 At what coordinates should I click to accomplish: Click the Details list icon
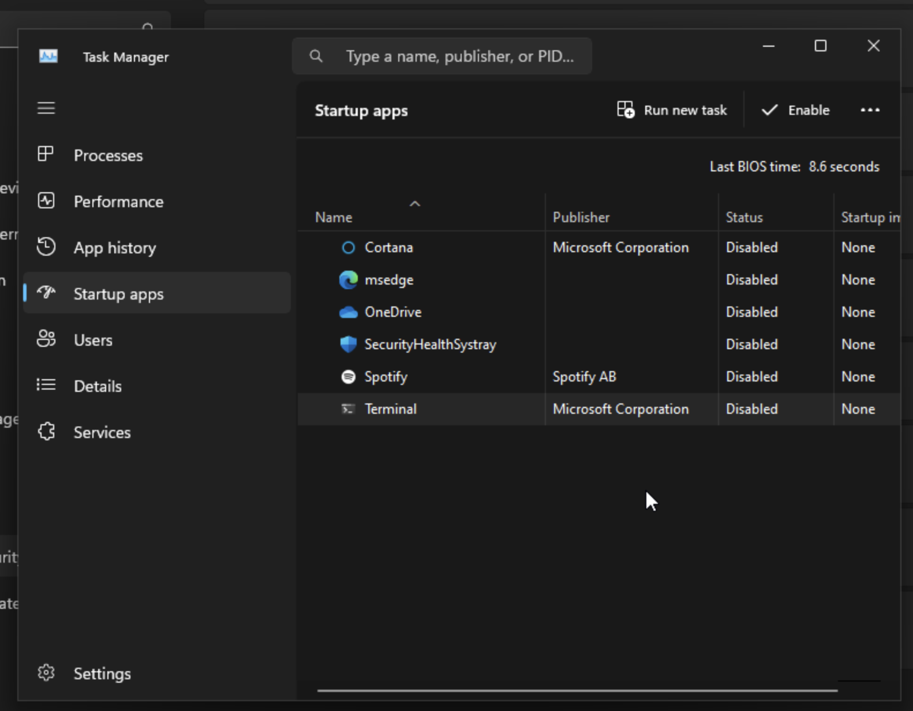click(x=46, y=385)
